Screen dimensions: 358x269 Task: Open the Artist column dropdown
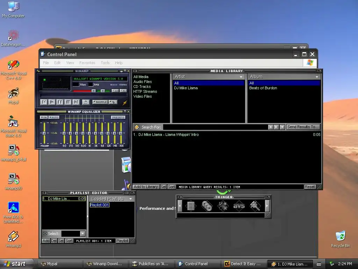[x=241, y=77]
